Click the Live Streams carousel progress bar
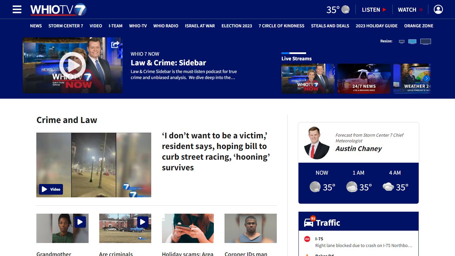 coord(293,53)
